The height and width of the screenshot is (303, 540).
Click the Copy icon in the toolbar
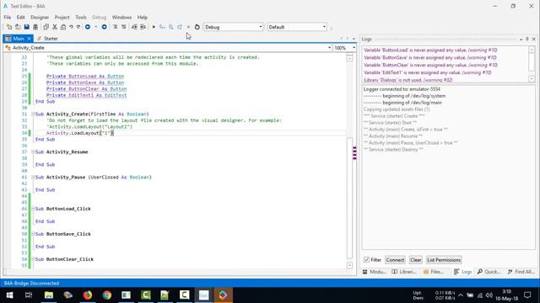pos(46,27)
